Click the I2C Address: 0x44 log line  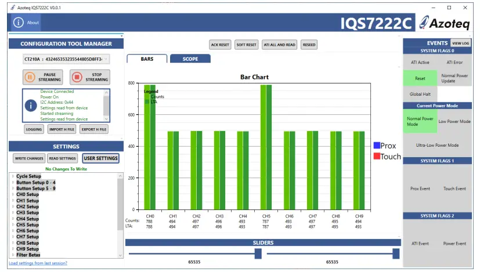coord(57,102)
